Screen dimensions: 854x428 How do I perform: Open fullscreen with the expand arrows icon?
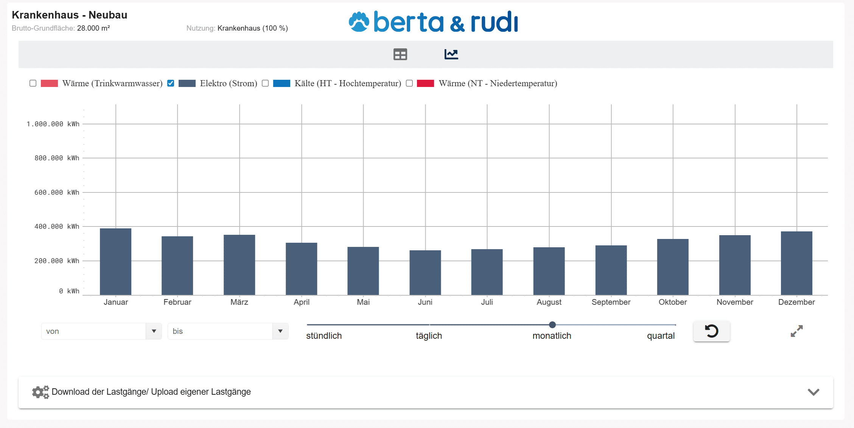pyautogui.click(x=796, y=331)
